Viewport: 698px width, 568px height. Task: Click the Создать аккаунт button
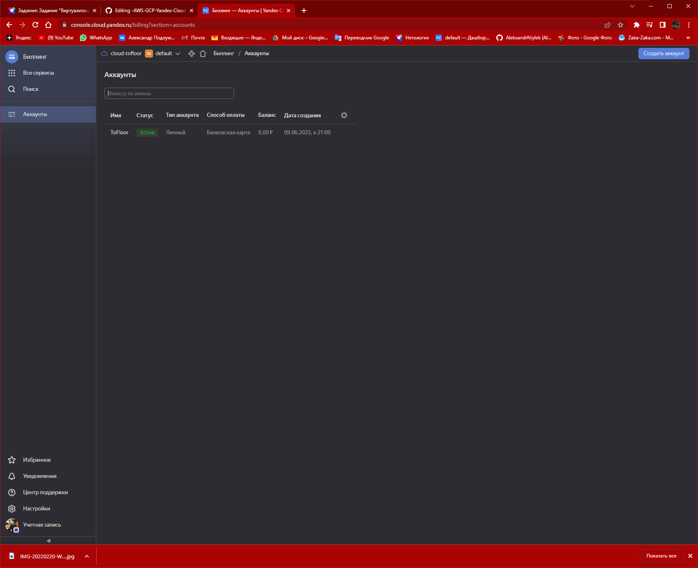[x=664, y=54]
